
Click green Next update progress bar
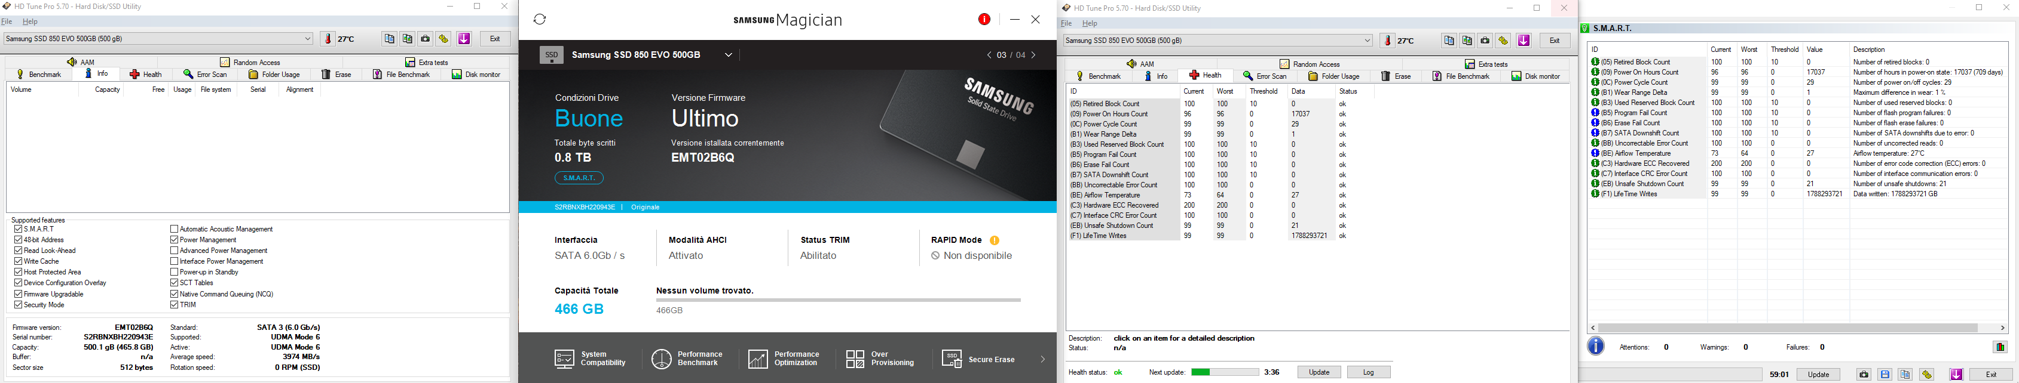click(1225, 372)
